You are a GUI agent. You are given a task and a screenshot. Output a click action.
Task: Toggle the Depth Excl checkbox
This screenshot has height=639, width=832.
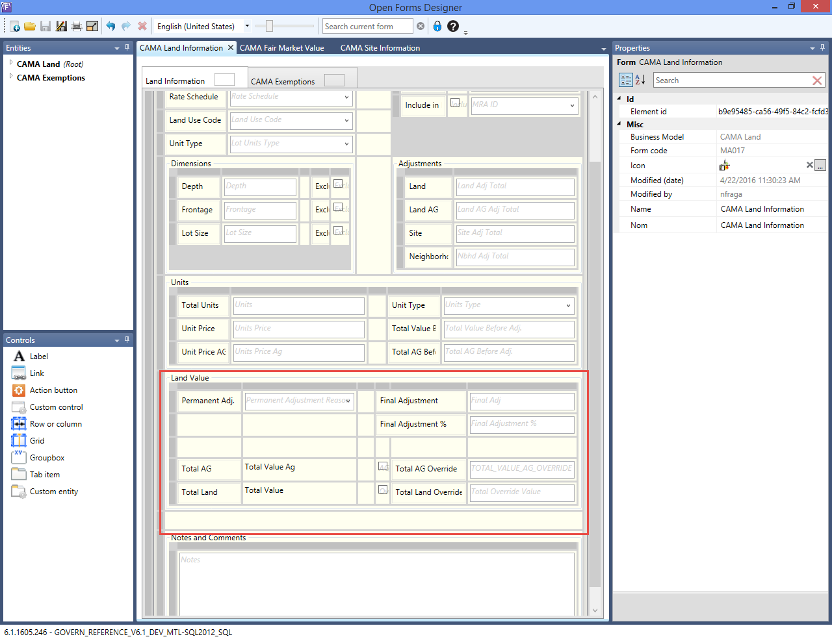click(x=338, y=184)
